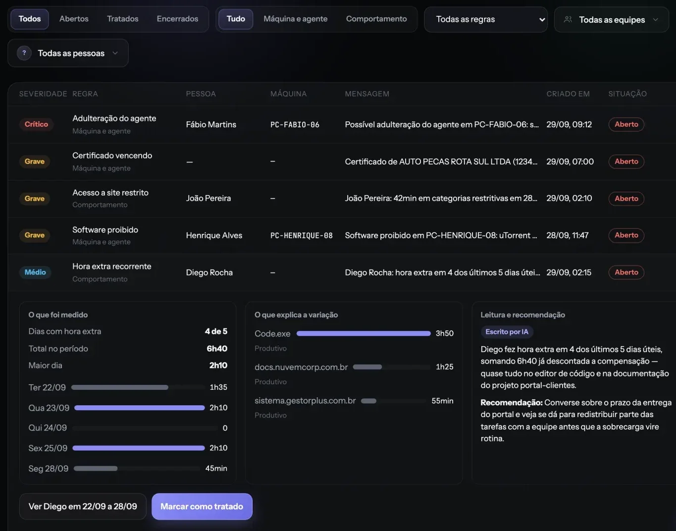The width and height of the screenshot is (676, 531).
Task: Click the Ter 22/09 overtime bar
Action: (138, 387)
